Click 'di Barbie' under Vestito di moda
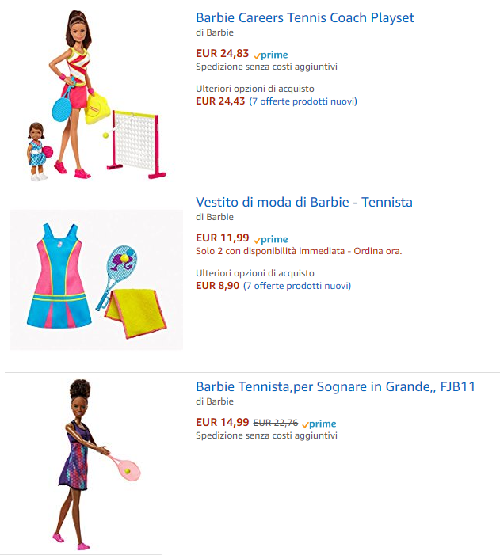This screenshot has height=555, width=500. pyautogui.click(x=215, y=217)
